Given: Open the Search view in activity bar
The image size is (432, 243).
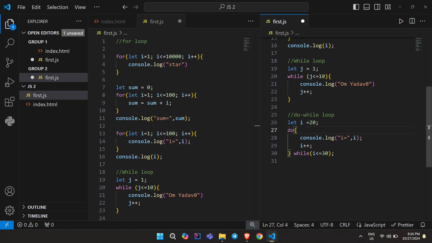Looking at the screenshot, I should (10, 43).
